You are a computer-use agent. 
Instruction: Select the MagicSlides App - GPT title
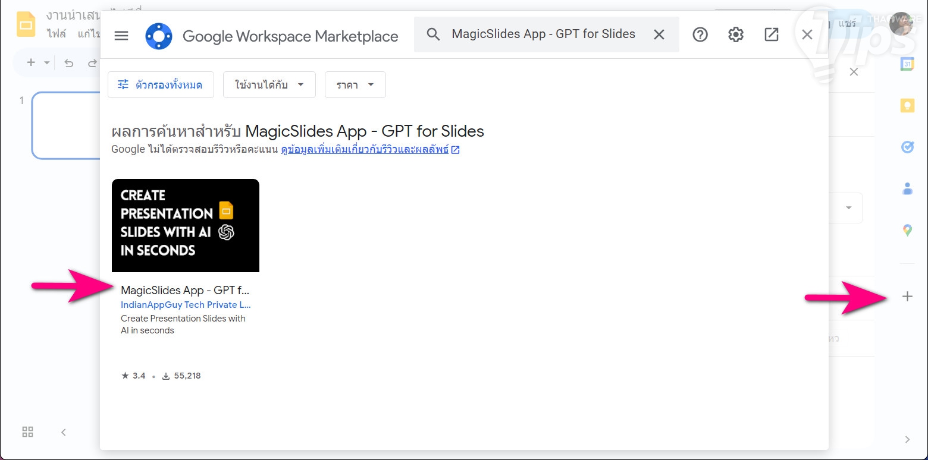click(185, 290)
